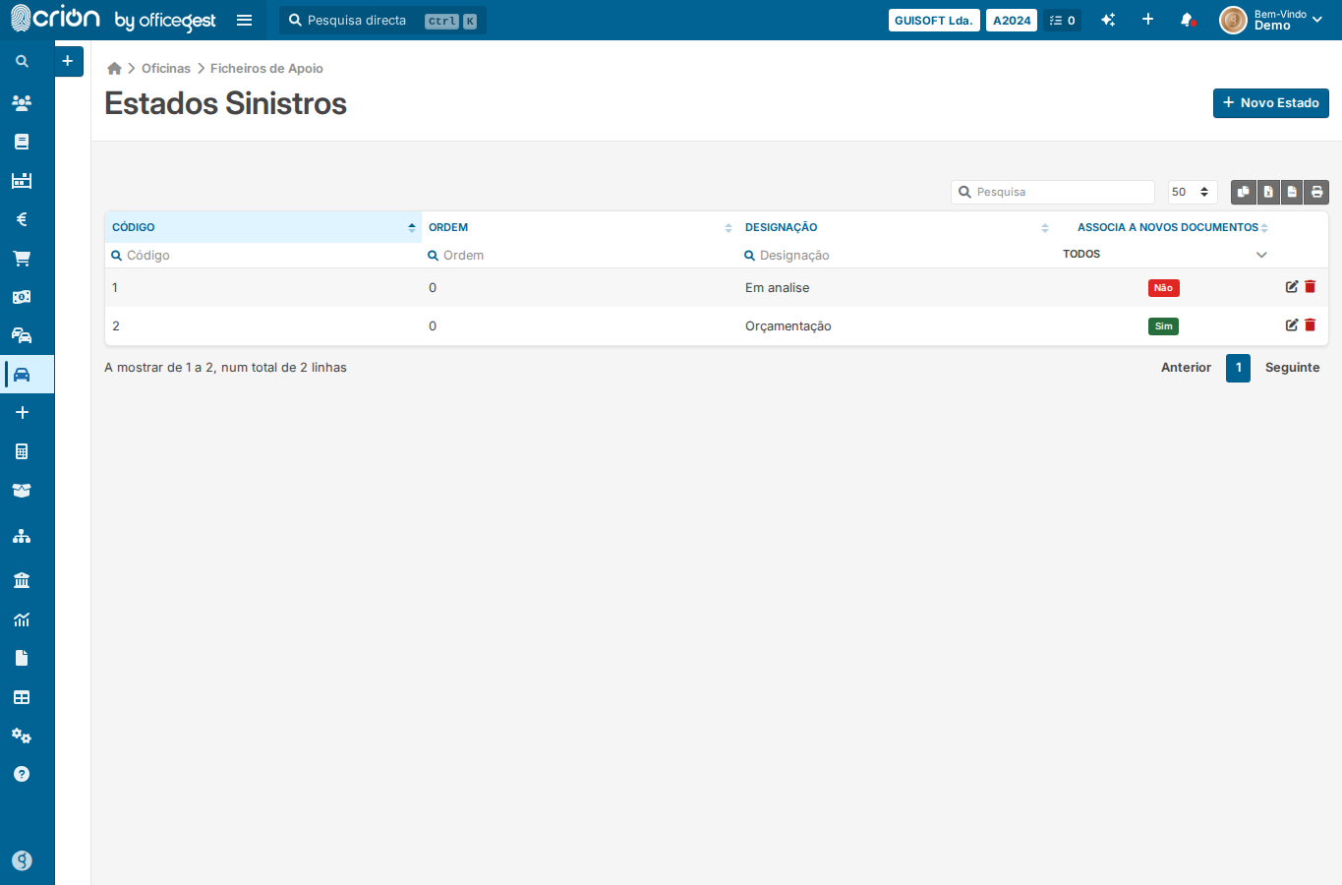Open Ficheiros de Apoio breadcrumb

pyautogui.click(x=266, y=68)
